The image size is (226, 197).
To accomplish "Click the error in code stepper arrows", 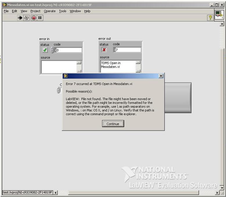I will tap(52, 50).
